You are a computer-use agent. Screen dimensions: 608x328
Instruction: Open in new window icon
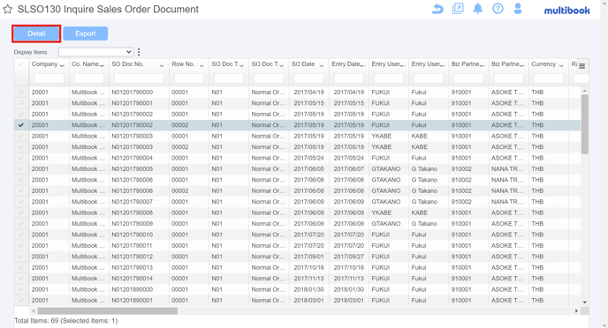click(x=458, y=9)
